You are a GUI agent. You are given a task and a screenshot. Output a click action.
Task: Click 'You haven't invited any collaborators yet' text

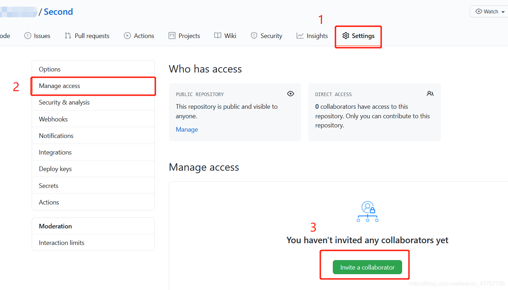[368, 240]
